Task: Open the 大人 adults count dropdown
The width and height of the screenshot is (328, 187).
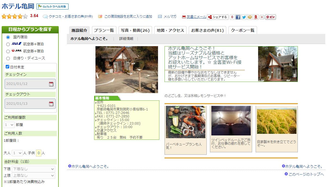Action: click(x=17, y=153)
